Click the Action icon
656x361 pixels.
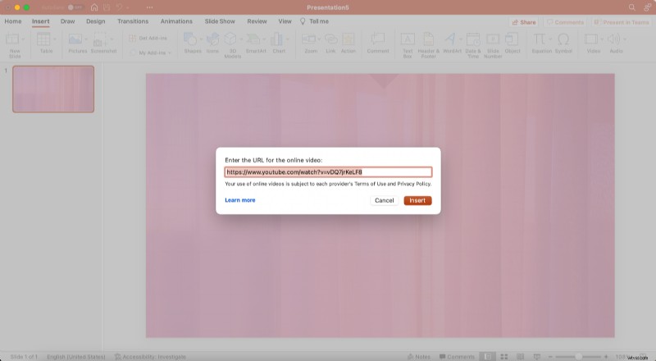348,39
